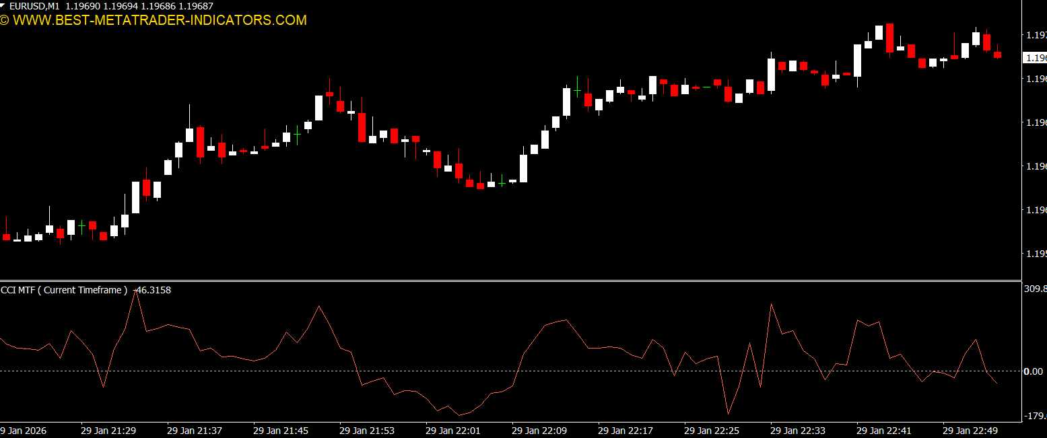Click the highest CCI line peak near 21:29

[135, 293]
